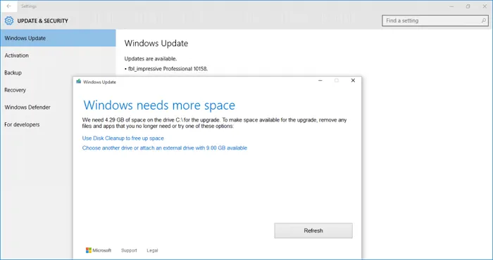Viewport: 493px width, 260px height.
Task: Click Use Disk Cleanup to free up space
Action: point(123,138)
